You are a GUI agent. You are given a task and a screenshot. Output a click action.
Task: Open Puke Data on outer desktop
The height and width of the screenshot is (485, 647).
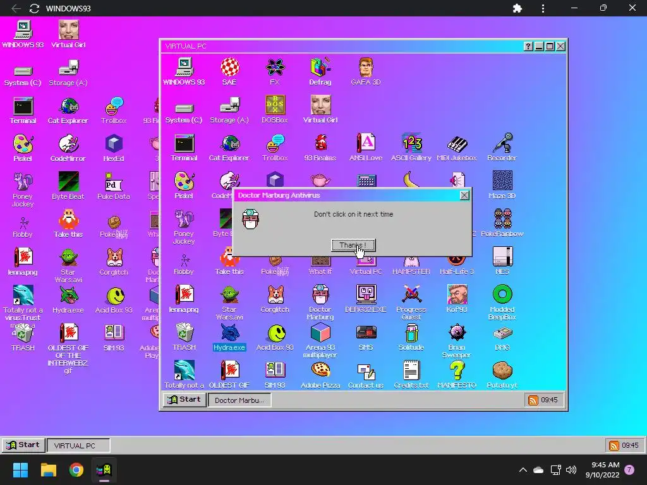[x=114, y=186]
